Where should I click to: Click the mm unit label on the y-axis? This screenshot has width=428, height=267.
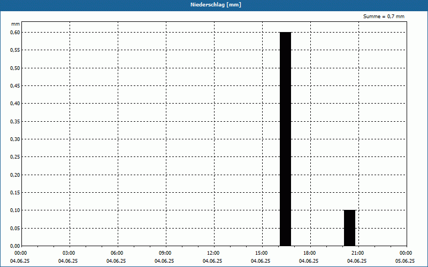16,24
